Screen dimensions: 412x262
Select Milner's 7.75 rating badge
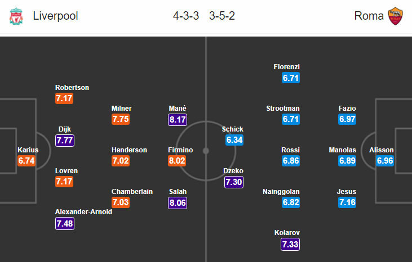(121, 119)
